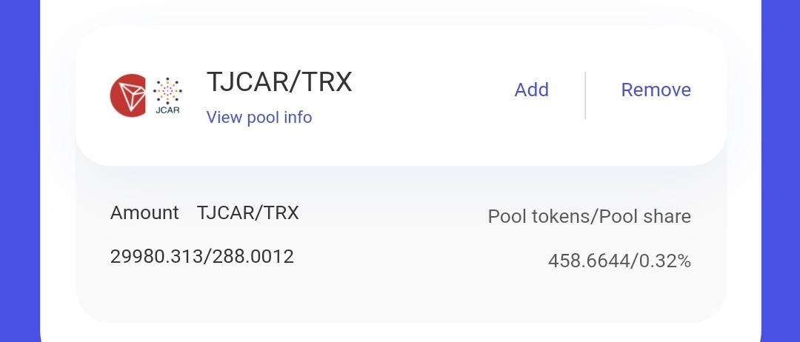Click the blue strip on the left edge
Image resolution: width=800 pixels, height=342 pixels.
tap(19, 170)
